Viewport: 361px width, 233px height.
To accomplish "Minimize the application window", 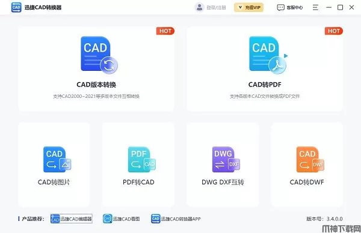I will (329, 8).
